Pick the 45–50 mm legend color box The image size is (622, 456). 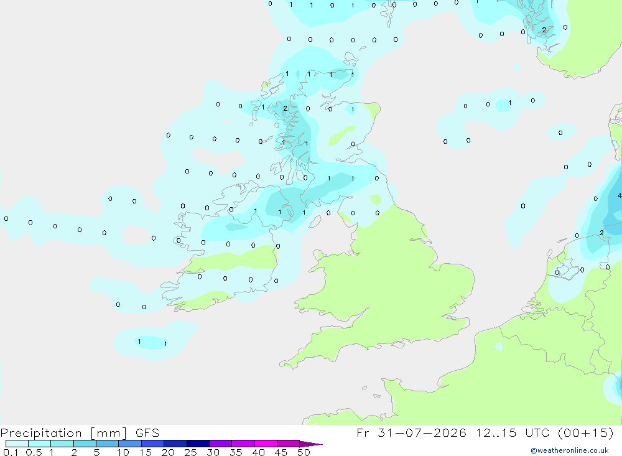289,444
